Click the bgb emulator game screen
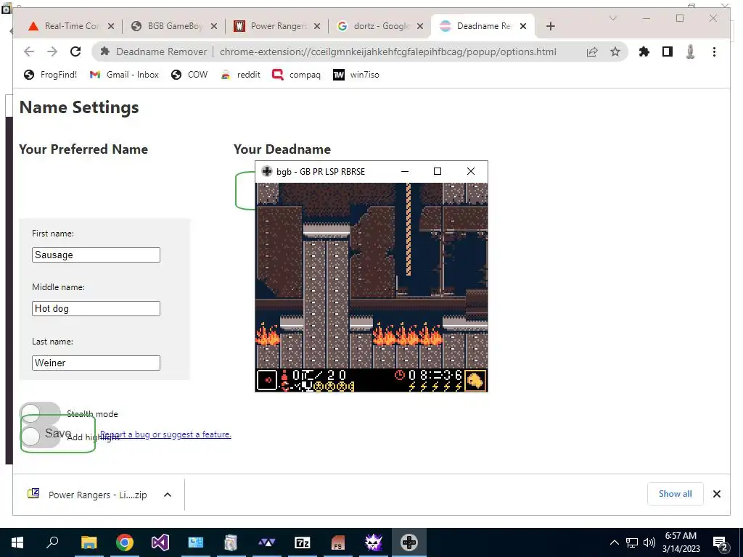Viewport: 743px width, 557px height. click(371, 287)
